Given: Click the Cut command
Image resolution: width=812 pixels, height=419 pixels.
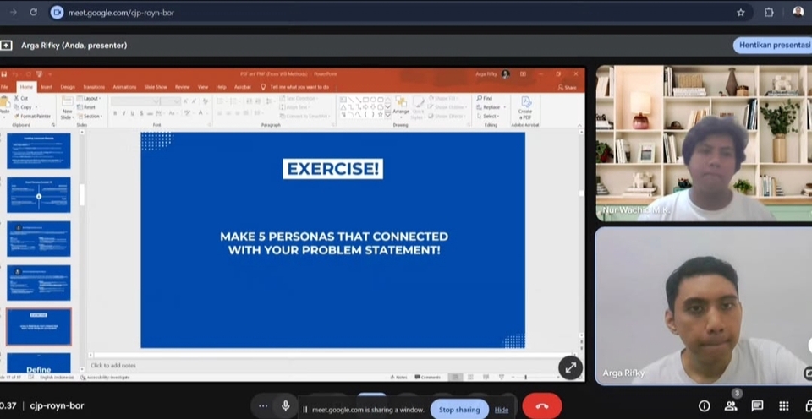Looking at the screenshot, I should tap(22, 98).
